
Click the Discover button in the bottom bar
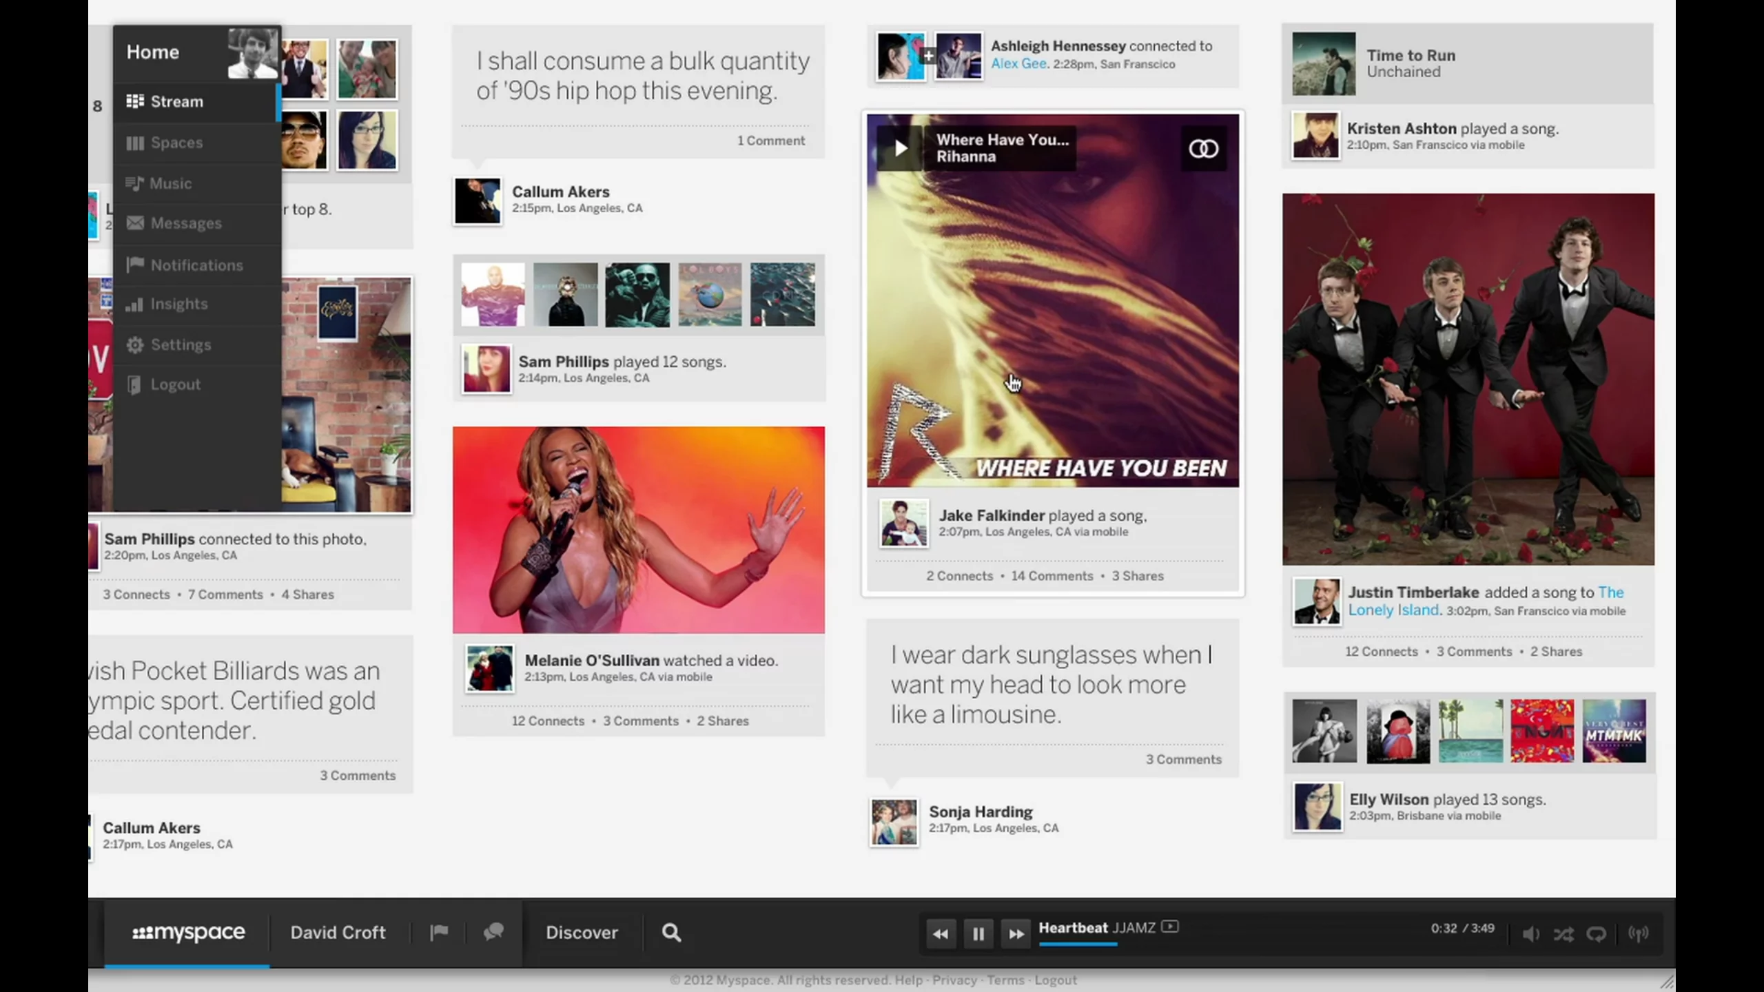pyautogui.click(x=582, y=933)
